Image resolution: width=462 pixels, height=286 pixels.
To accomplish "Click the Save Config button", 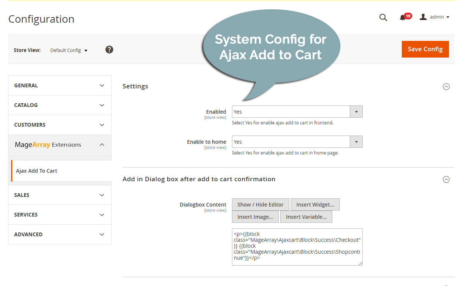I will 425,49.
